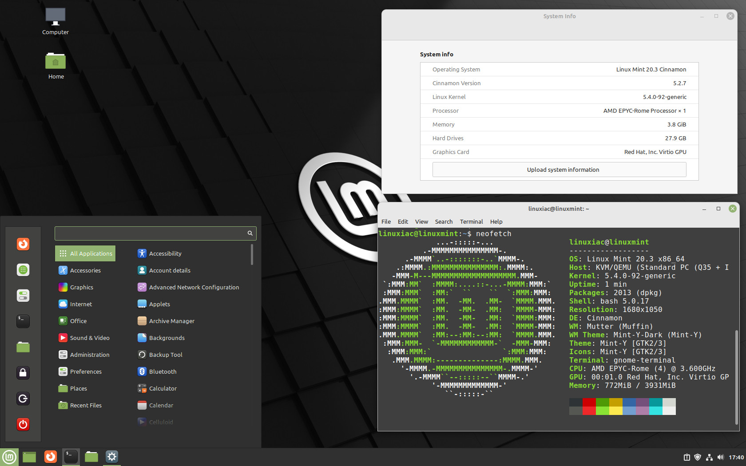The image size is (746, 466).
Task: Open Software Manager in menu favorites
Action: [x=23, y=270]
